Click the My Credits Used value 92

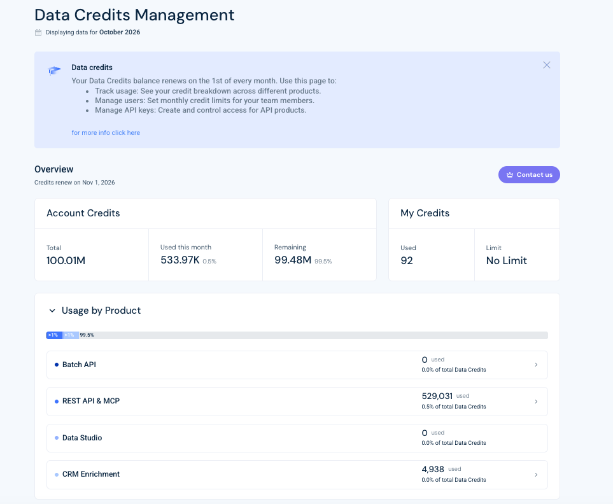tap(407, 261)
